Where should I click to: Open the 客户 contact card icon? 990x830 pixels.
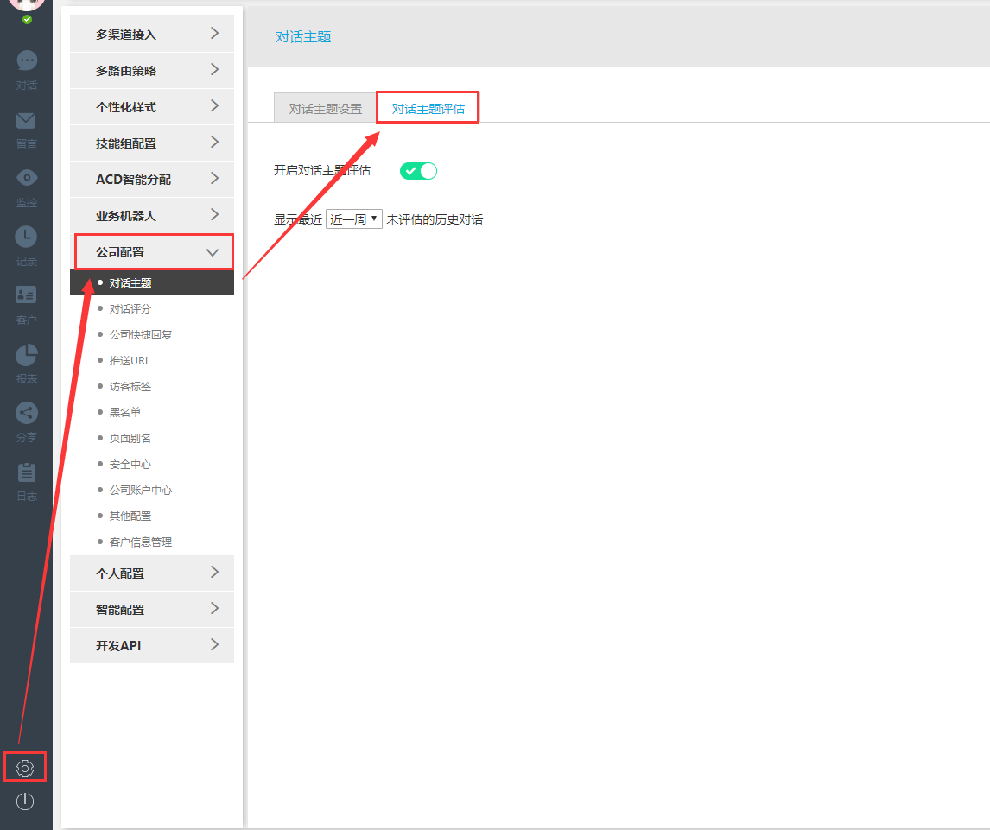click(26, 295)
